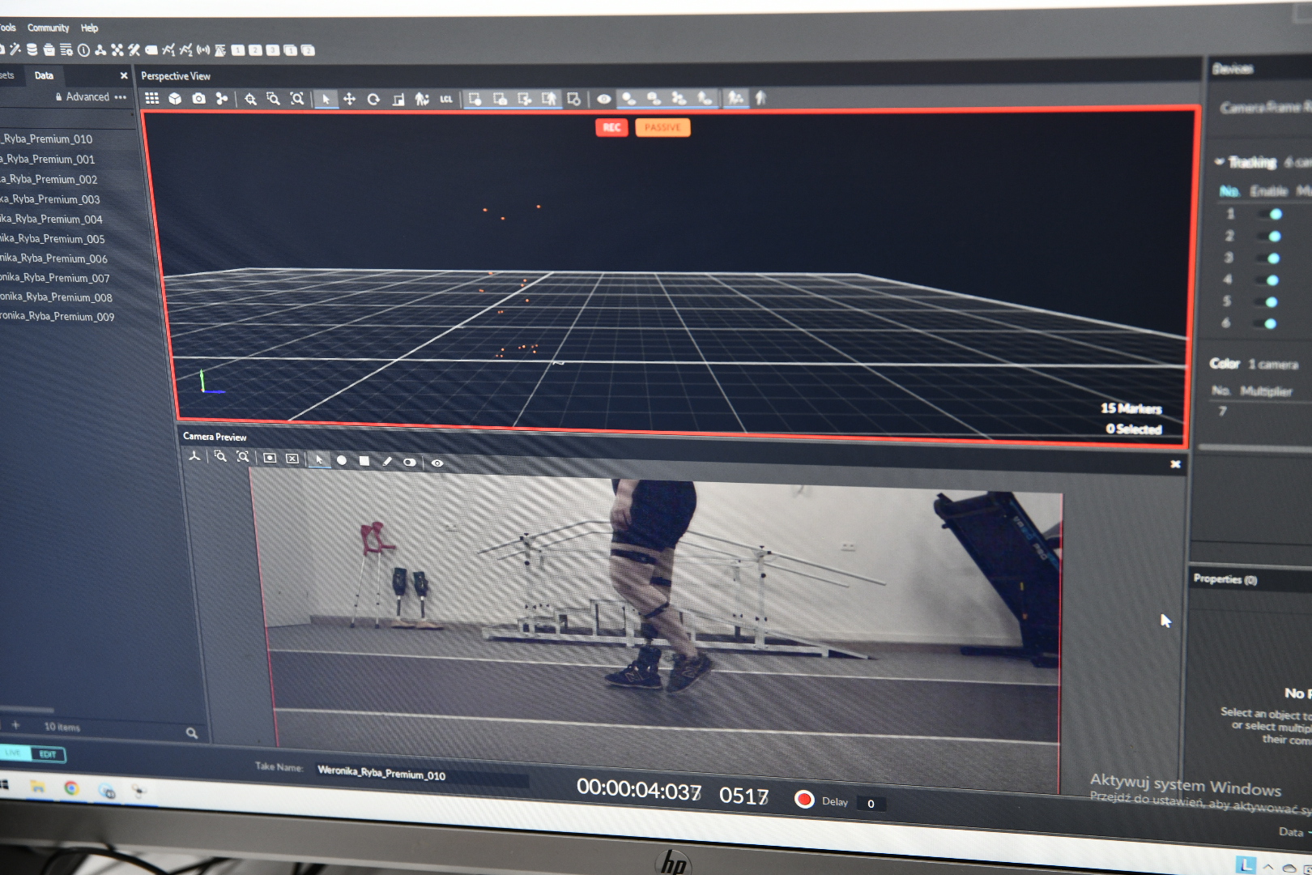The height and width of the screenshot is (875, 1312).
Task: Open the Community menu
Action: coord(49,28)
